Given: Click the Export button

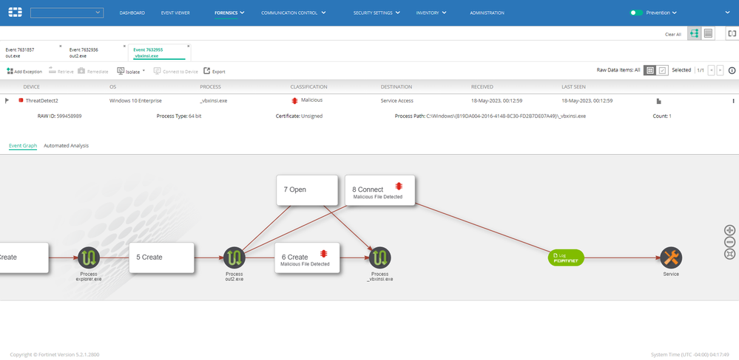Looking at the screenshot, I should point(215,72).
